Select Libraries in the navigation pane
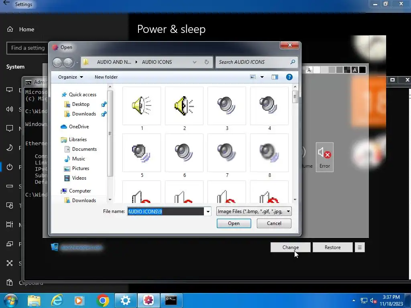Viewport: 411px width, 308px height. 77,140
